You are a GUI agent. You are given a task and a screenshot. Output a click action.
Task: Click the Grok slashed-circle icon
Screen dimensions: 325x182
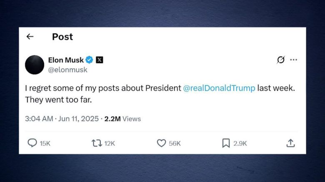pos(281,60)
